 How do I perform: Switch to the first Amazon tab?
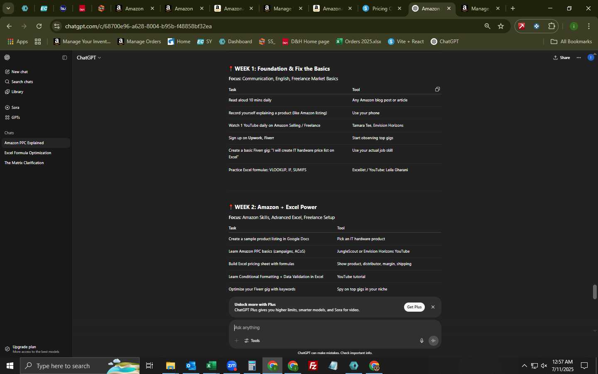[x=134, y=8]
